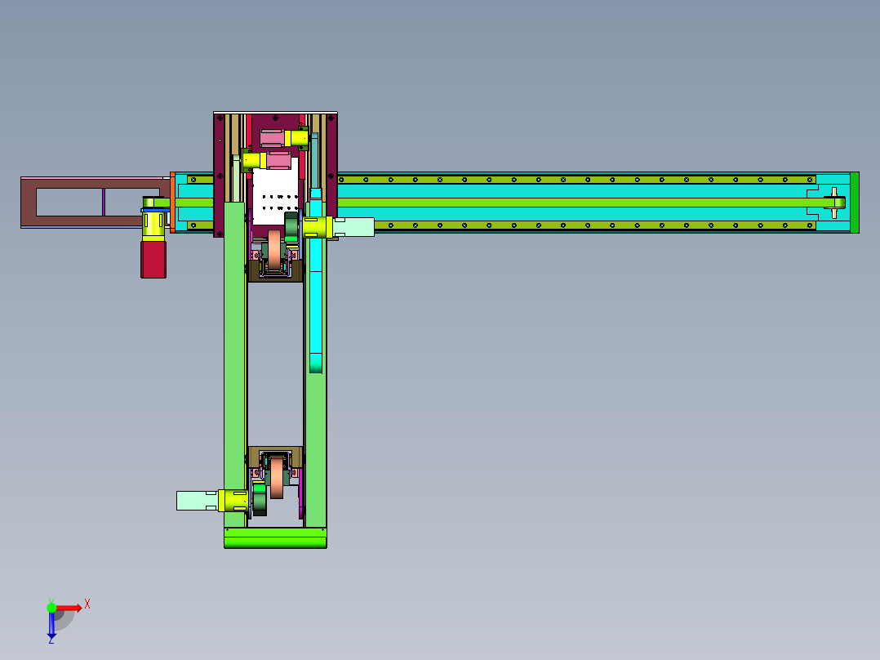Pick the beige bracket at rail's right end
The height and width of the screenshot is (660, 880).
pos(834,203)
